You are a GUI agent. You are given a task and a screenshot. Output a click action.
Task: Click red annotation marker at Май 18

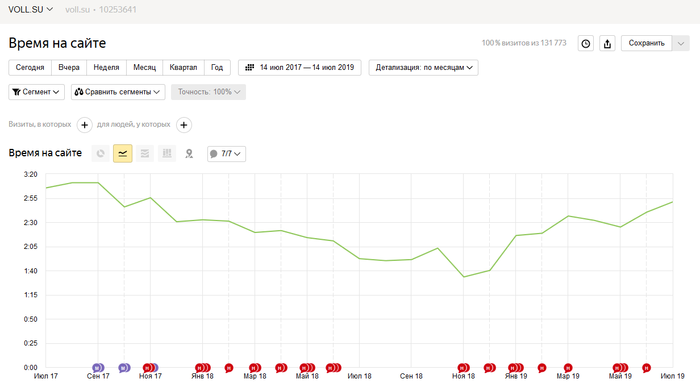click(x=304, y=368)
